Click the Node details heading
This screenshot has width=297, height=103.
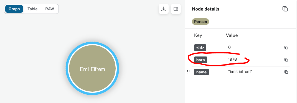pos(205,9)
